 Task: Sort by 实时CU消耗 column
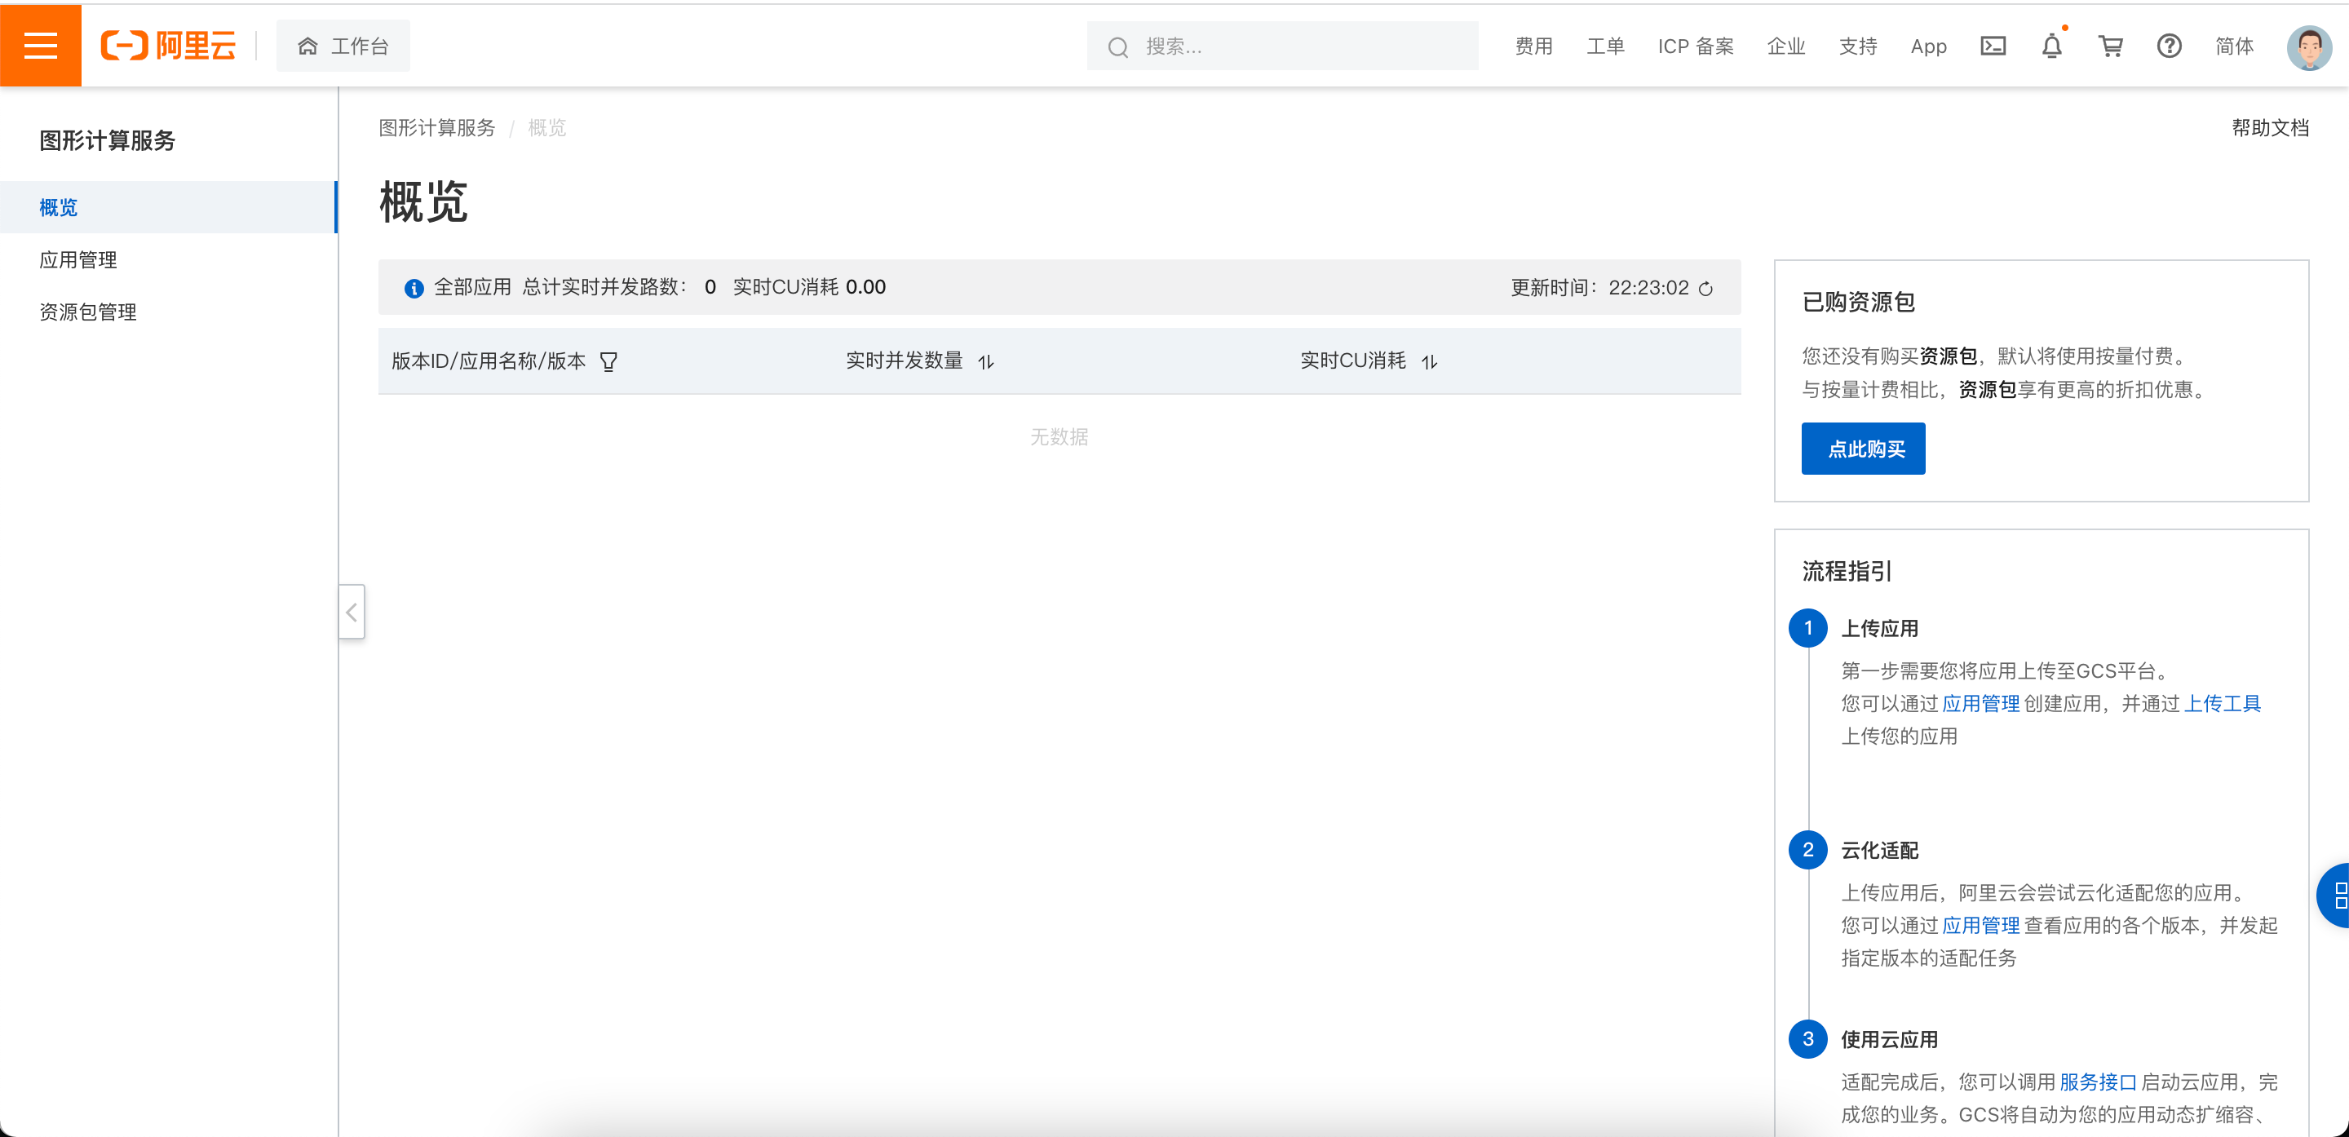tap(1429, 362)
